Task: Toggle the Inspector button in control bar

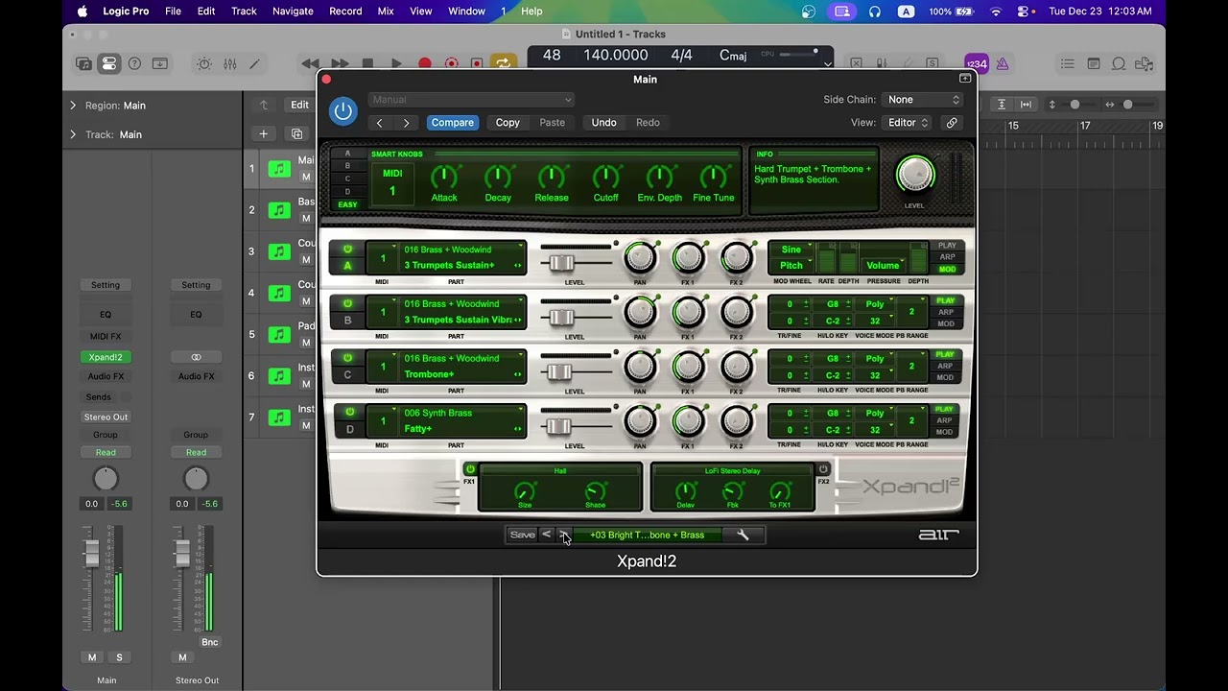Action: pos(109,63)
